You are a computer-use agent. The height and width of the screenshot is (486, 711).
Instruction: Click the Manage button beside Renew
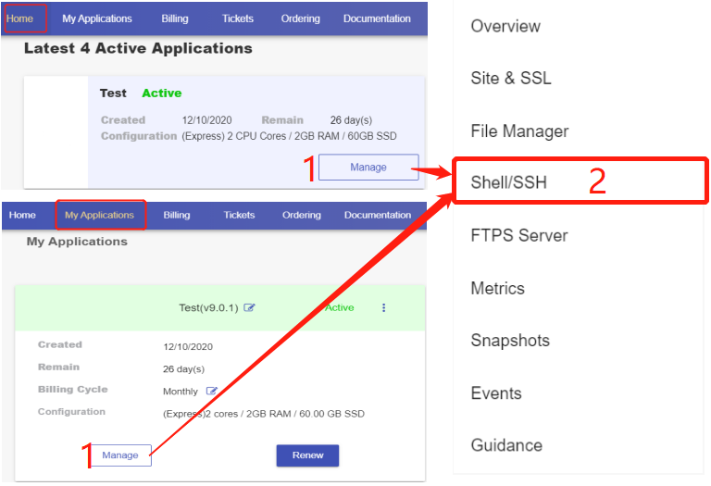click(x=120, y=455)
